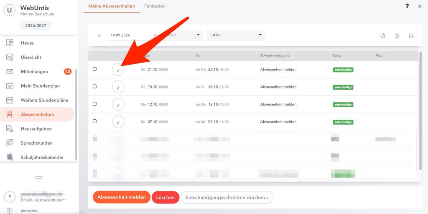Screen dimensions: 428x214
Task: Click the Mitteilungen envelope icon
Action: click(10, 72)
